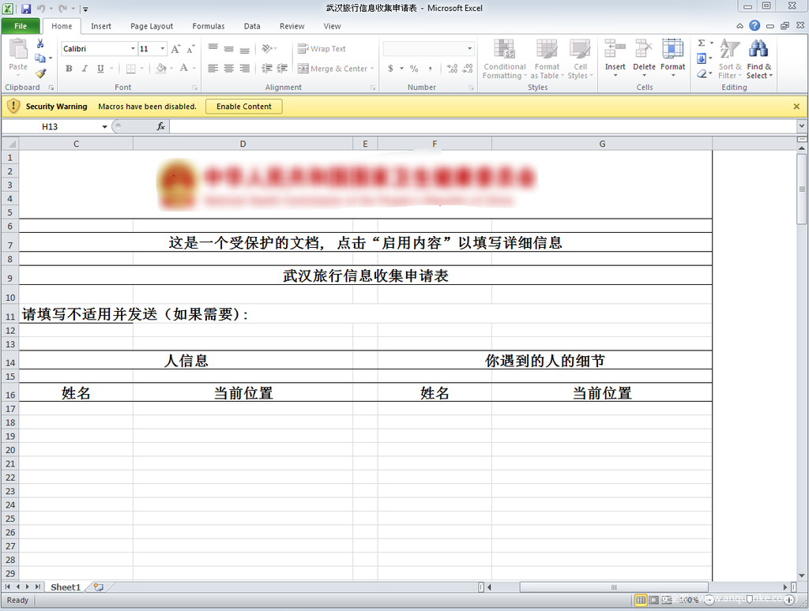Click the Sort & Filter icon

(x=730, y=58)
